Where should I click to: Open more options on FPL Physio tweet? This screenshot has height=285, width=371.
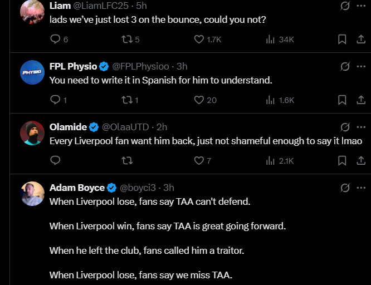[360, 66]
